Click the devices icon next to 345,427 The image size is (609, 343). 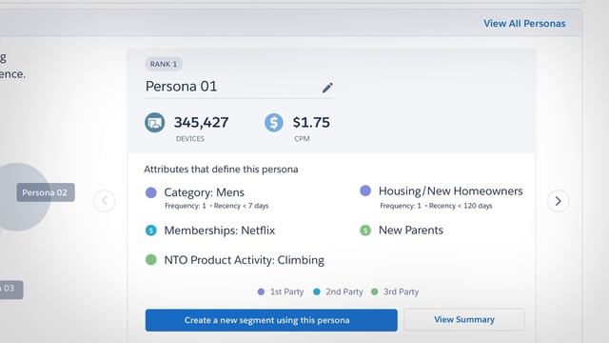154,123
